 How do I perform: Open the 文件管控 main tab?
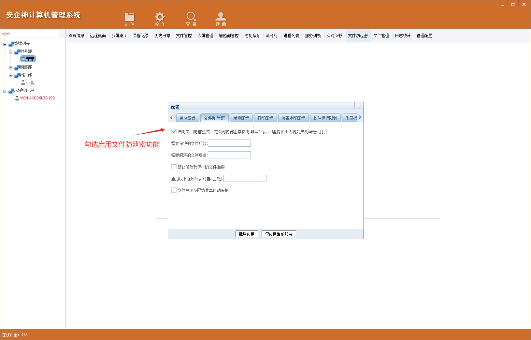tap(184, 36)
